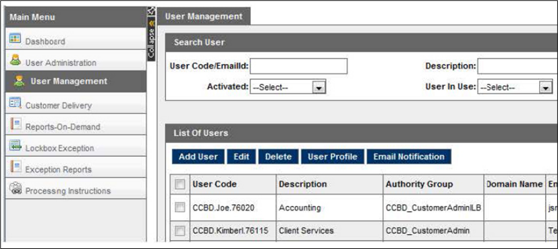
Task: Click the List Of Users panel header
Action: pos(362,133)
